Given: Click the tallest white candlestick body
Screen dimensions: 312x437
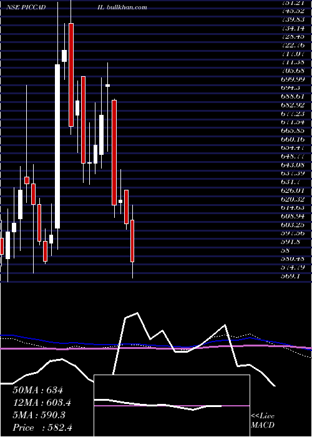Looking at the screenshot, I should click(x=57, y=147).
